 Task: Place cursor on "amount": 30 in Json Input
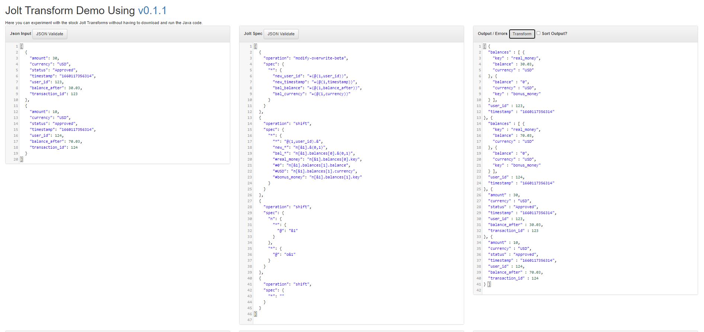44,58
